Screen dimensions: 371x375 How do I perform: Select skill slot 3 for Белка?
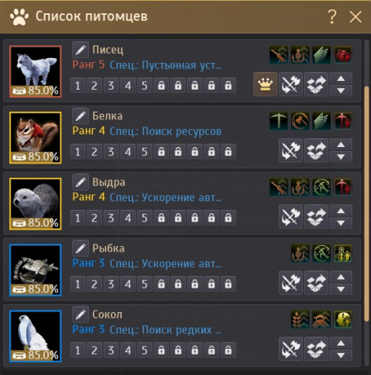(111, 152)
